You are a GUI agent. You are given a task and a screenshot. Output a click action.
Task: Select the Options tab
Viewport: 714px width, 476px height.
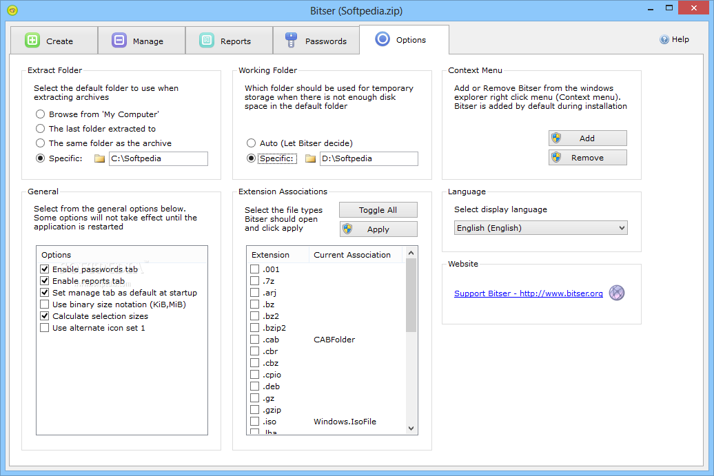405,39
